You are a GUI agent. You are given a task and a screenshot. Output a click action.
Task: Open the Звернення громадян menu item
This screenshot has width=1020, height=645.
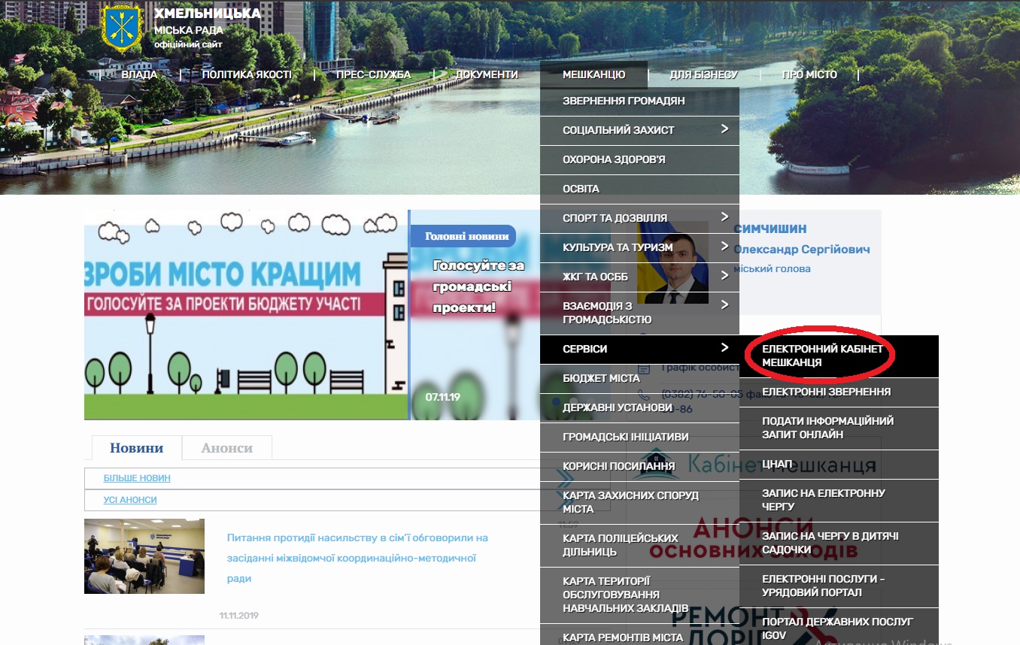624,101
